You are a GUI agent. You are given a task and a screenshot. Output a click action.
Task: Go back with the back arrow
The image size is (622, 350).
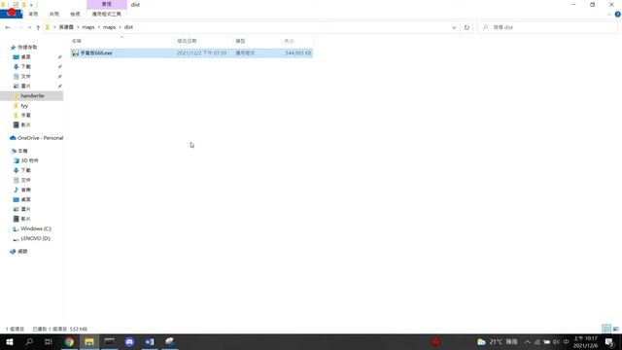click(8, 27)
